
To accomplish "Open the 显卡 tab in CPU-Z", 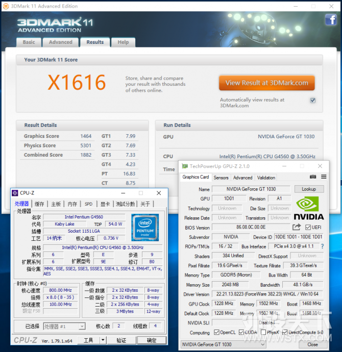I will pyautogui.click(x=105, y=204).
